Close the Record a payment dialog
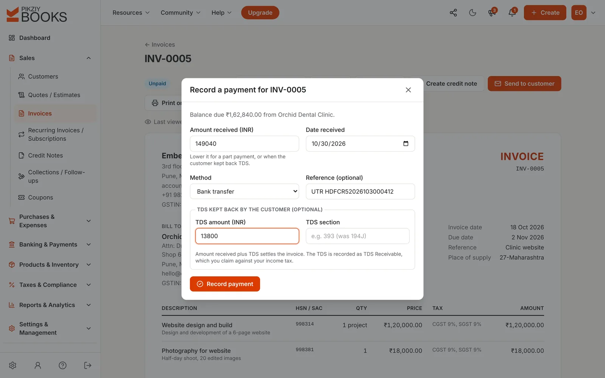The width and height of the screenshot is (605, 378). tap(408, 90)
